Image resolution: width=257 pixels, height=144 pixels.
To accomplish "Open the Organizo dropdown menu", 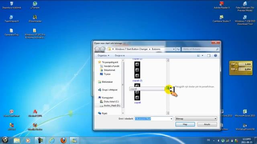I will pos(103,56).
